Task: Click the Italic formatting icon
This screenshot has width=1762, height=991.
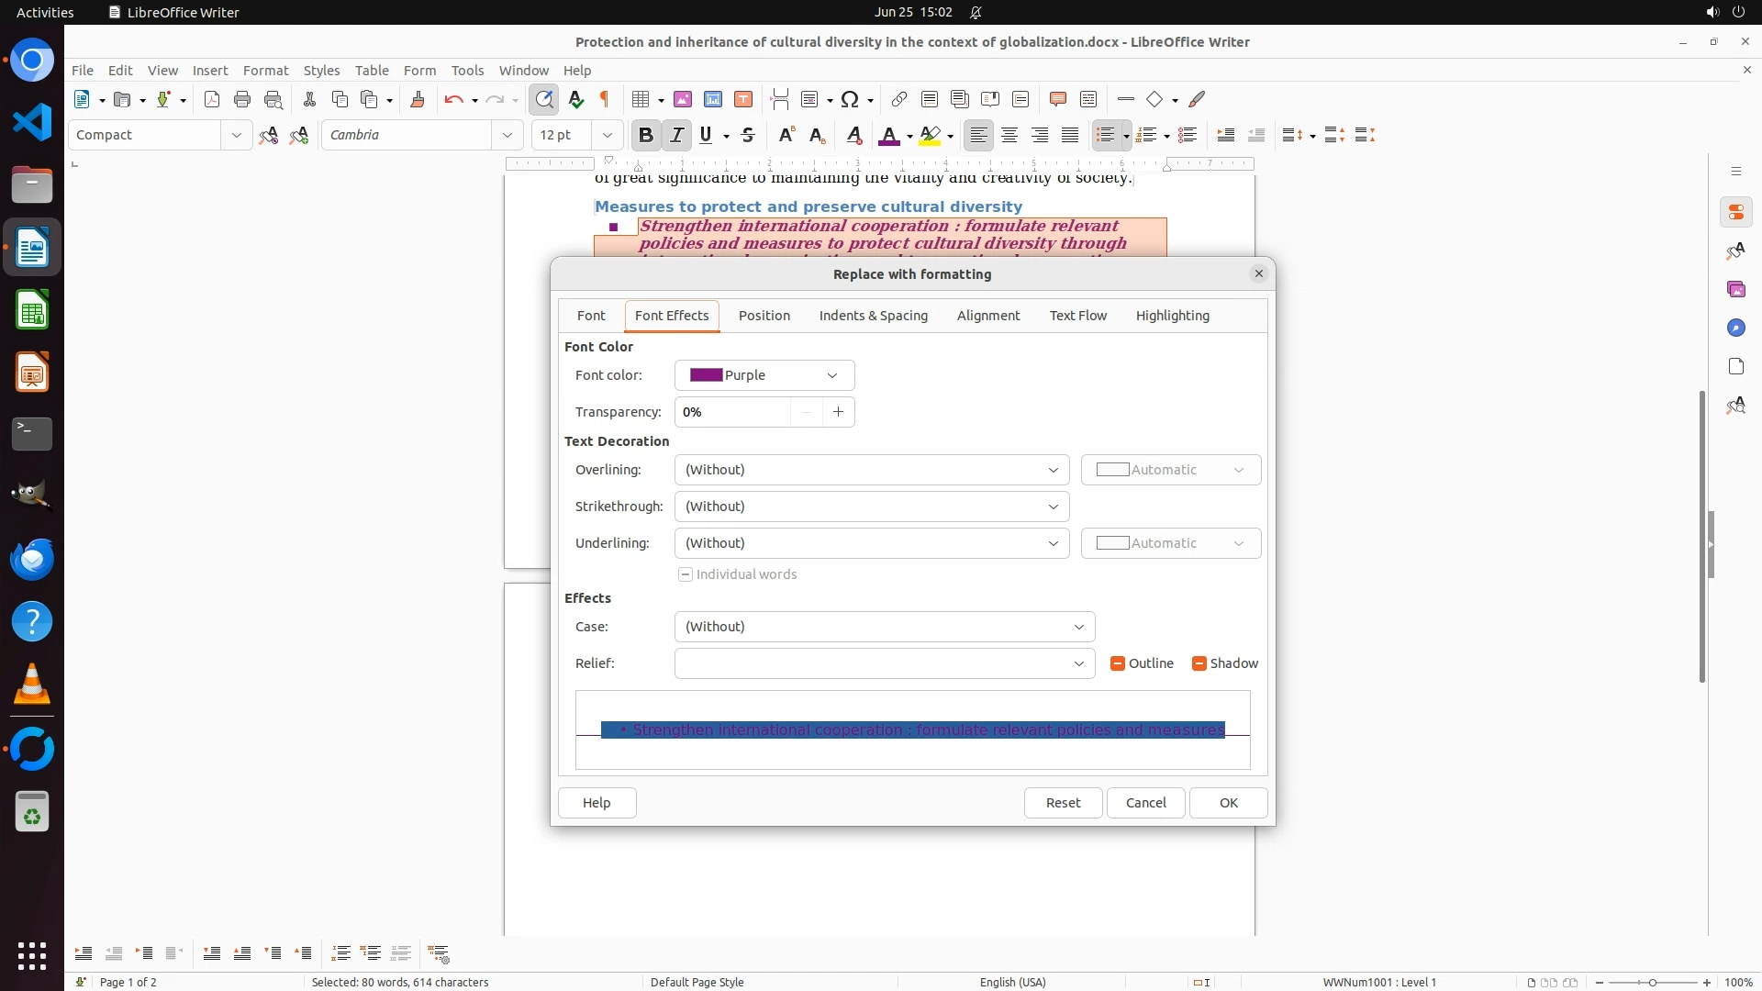Action: [676, 135]
